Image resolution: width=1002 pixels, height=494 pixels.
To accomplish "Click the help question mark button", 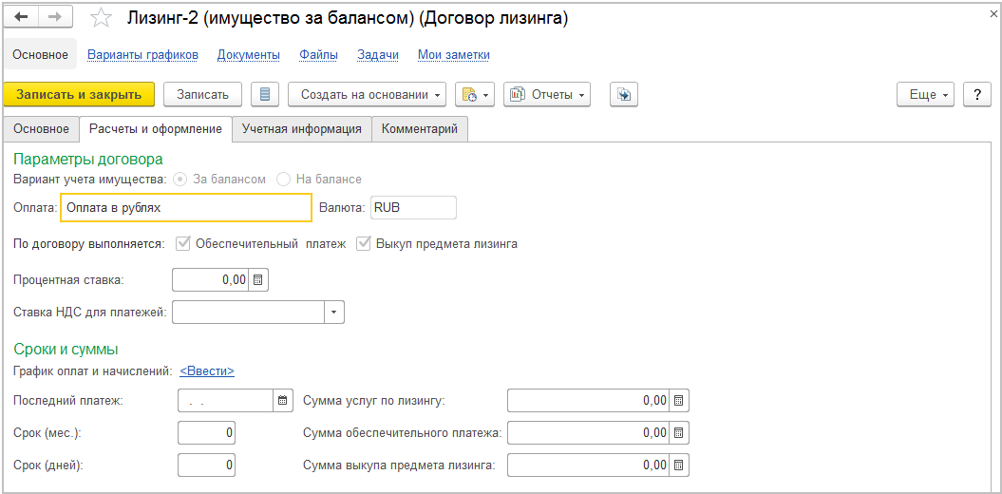I will point(977,94).
